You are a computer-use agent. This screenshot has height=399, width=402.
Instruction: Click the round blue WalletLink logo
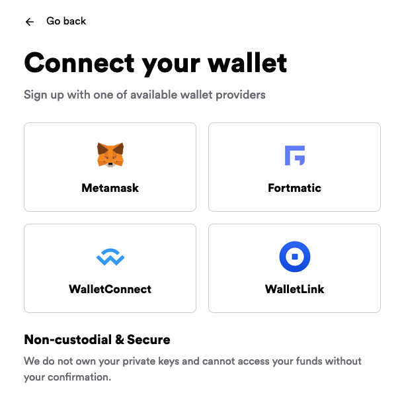coord(295,256)
